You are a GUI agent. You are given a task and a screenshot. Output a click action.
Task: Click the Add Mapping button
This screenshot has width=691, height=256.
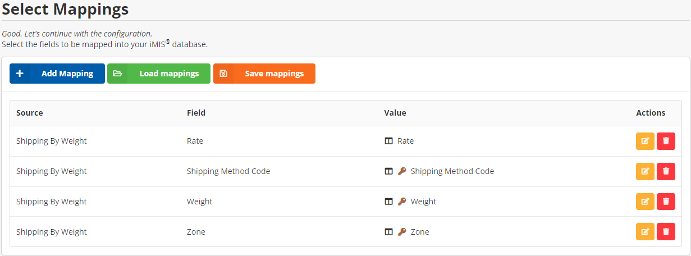[57, 74]
